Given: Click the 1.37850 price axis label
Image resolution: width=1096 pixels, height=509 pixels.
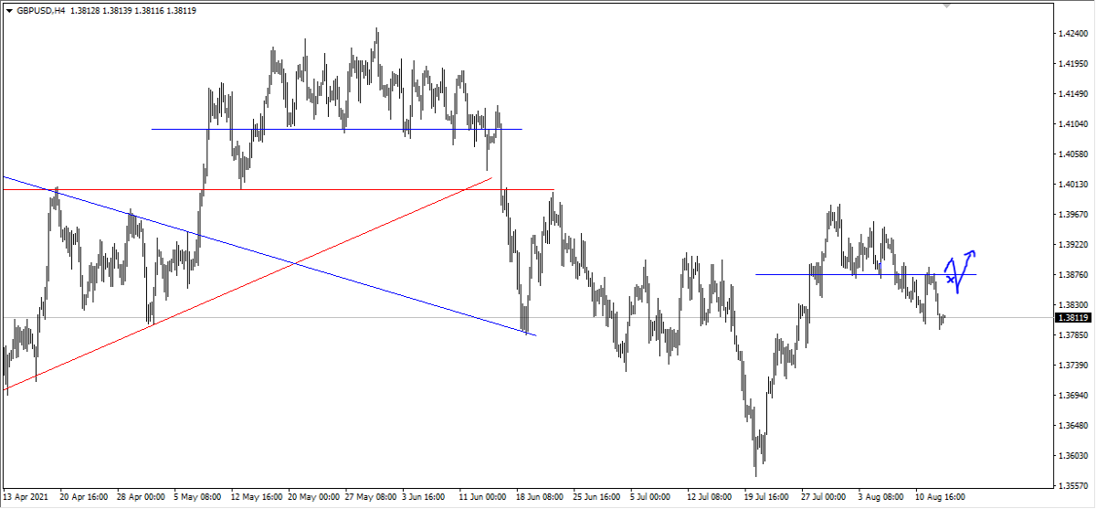Looking at the screenshot, I should tap(1071, 335).
